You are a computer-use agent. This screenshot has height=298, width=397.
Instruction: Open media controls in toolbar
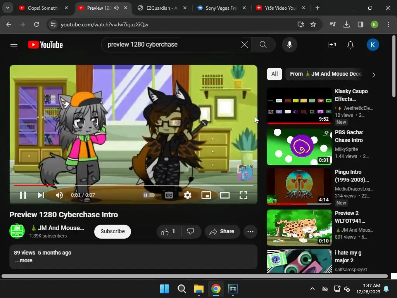(x=333, y=24)
